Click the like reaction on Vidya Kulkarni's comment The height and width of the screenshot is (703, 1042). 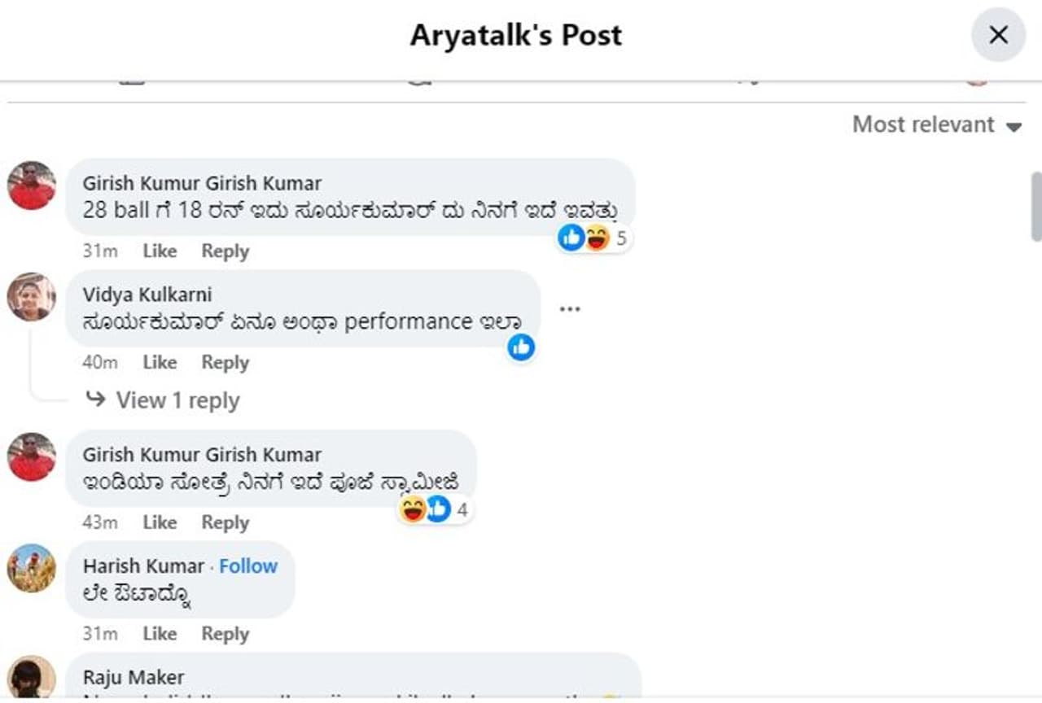pyautogui.click(x=521, y=347)
